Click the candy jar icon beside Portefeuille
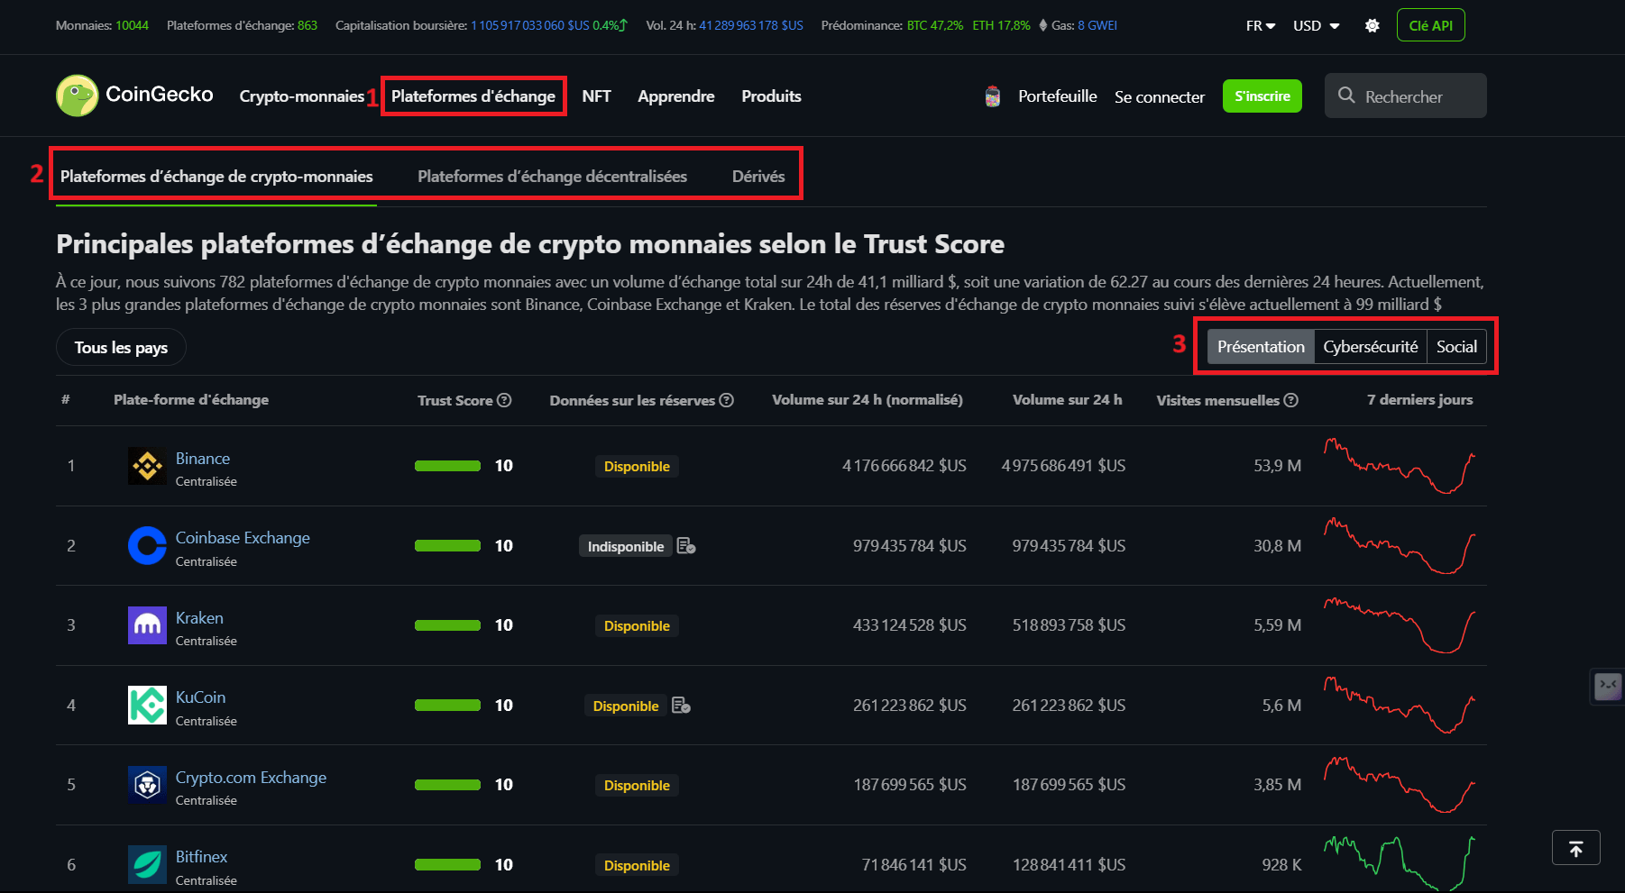Screen dimensions: 1625x893 click(993, 96)
